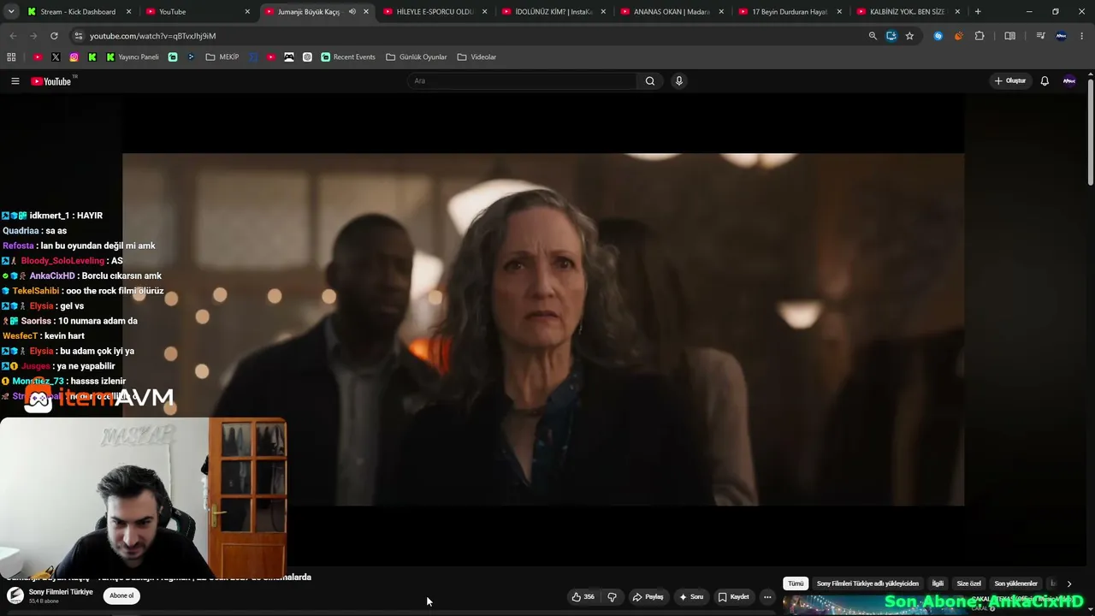Focus the YouTube Ara search field
The image size is (1095, 616).
(522, 81)
